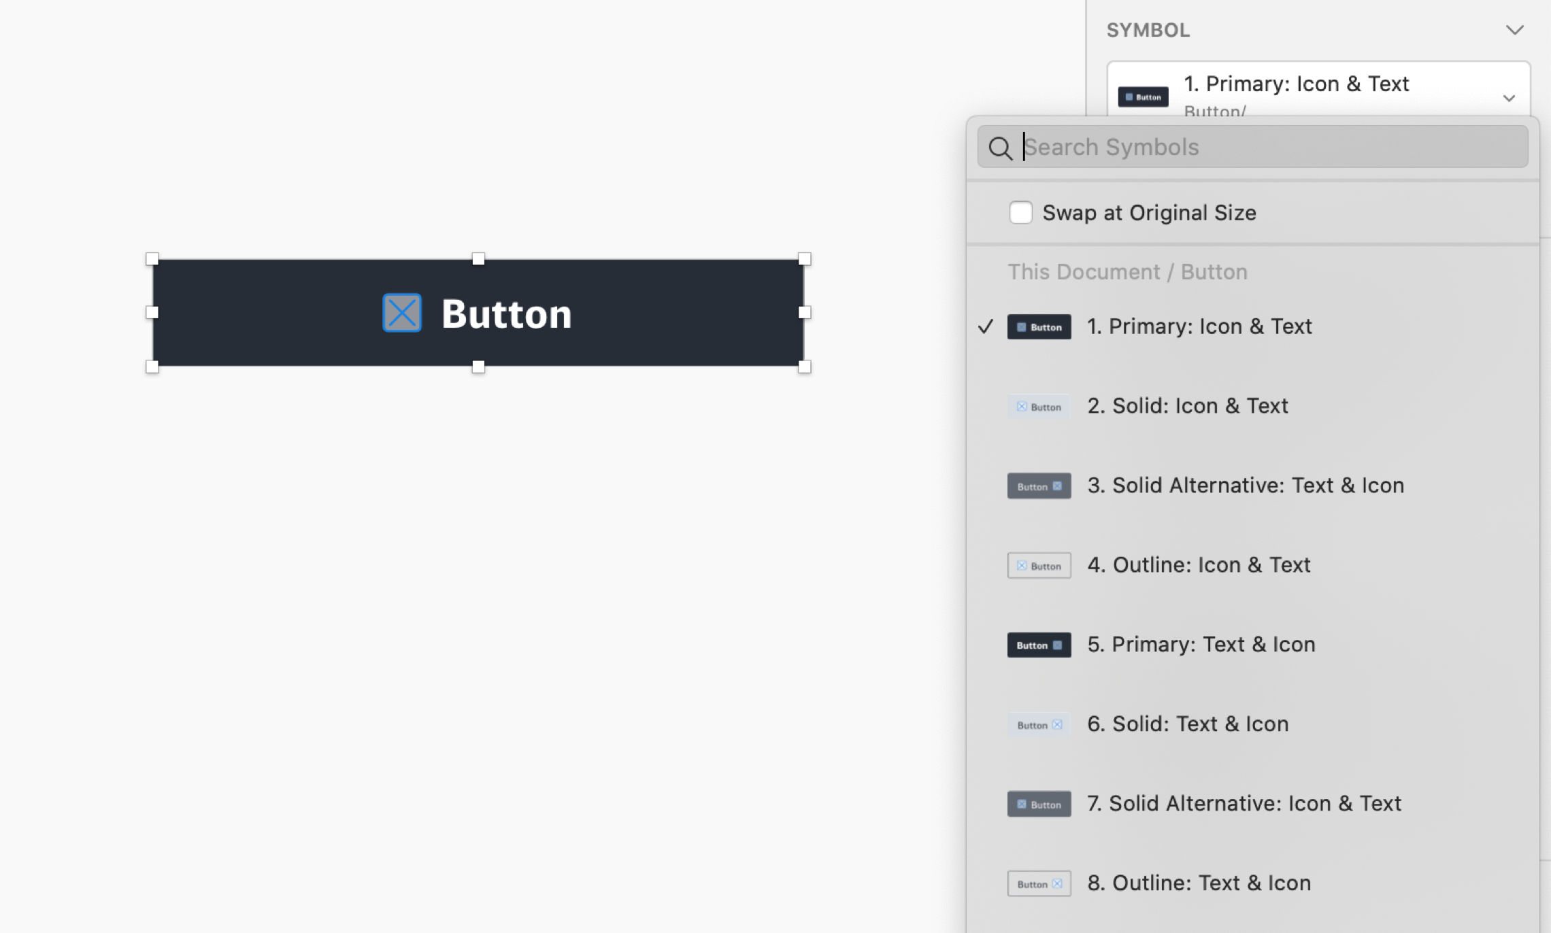The width and height of the screenshot is (1551, 933).
Task: Click thumbnail for 3. Solid Alternative
Action: [1039, 486]
